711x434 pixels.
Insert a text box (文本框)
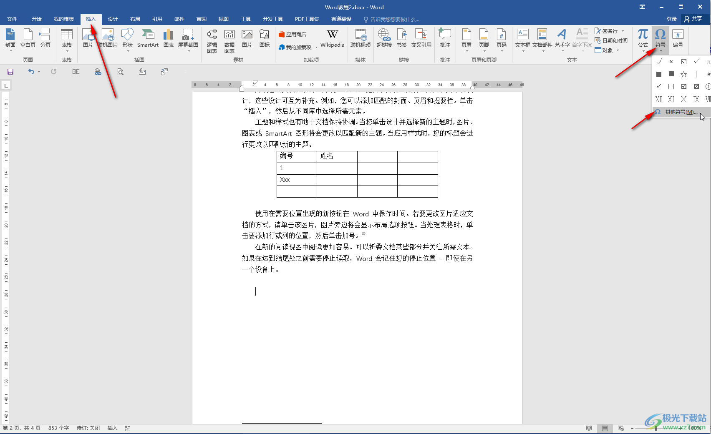pyautogui.click(x=522, y=40)
